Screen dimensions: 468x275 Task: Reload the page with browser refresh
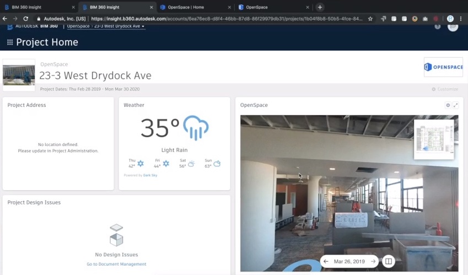click(25, 18)
